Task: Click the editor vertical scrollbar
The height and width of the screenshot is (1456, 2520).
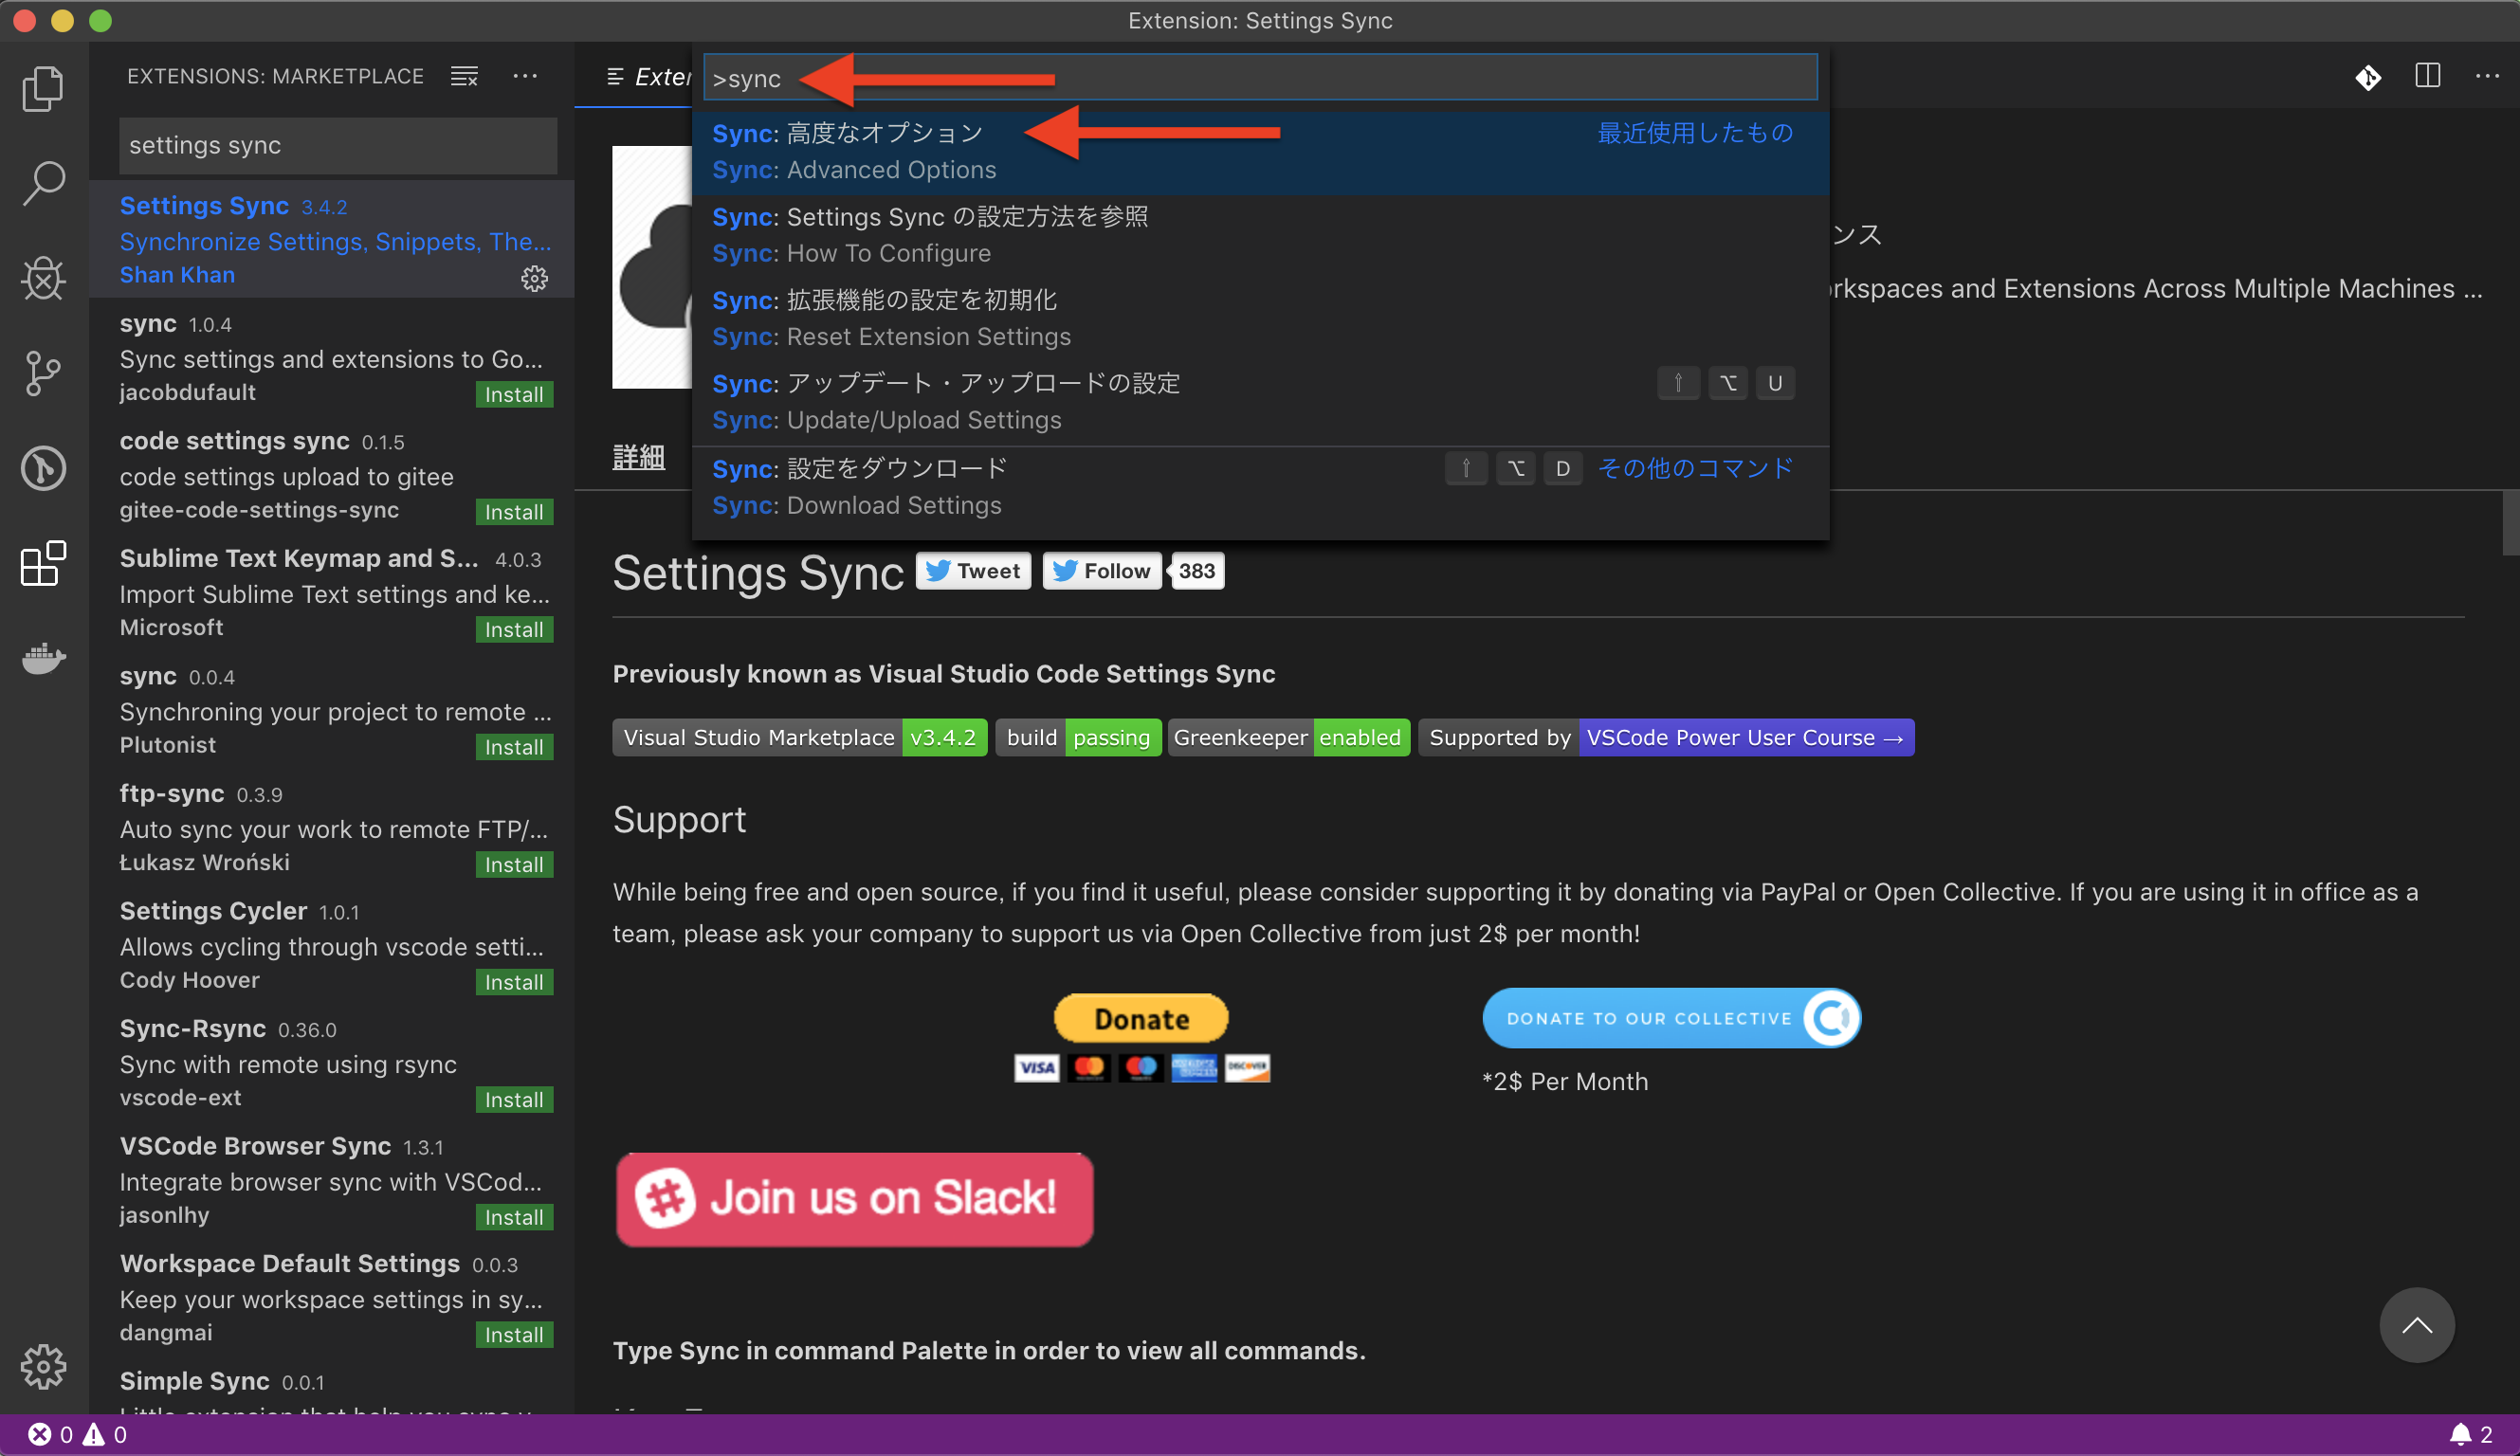Action: (2510, 523)
